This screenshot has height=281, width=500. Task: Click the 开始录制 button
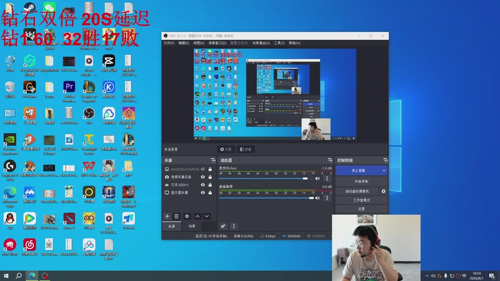coord(361,181)
